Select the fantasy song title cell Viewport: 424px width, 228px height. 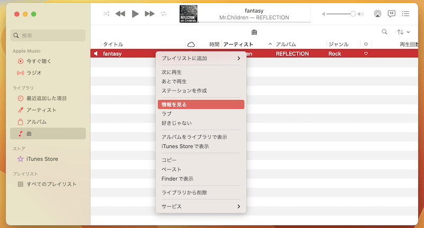112,54
